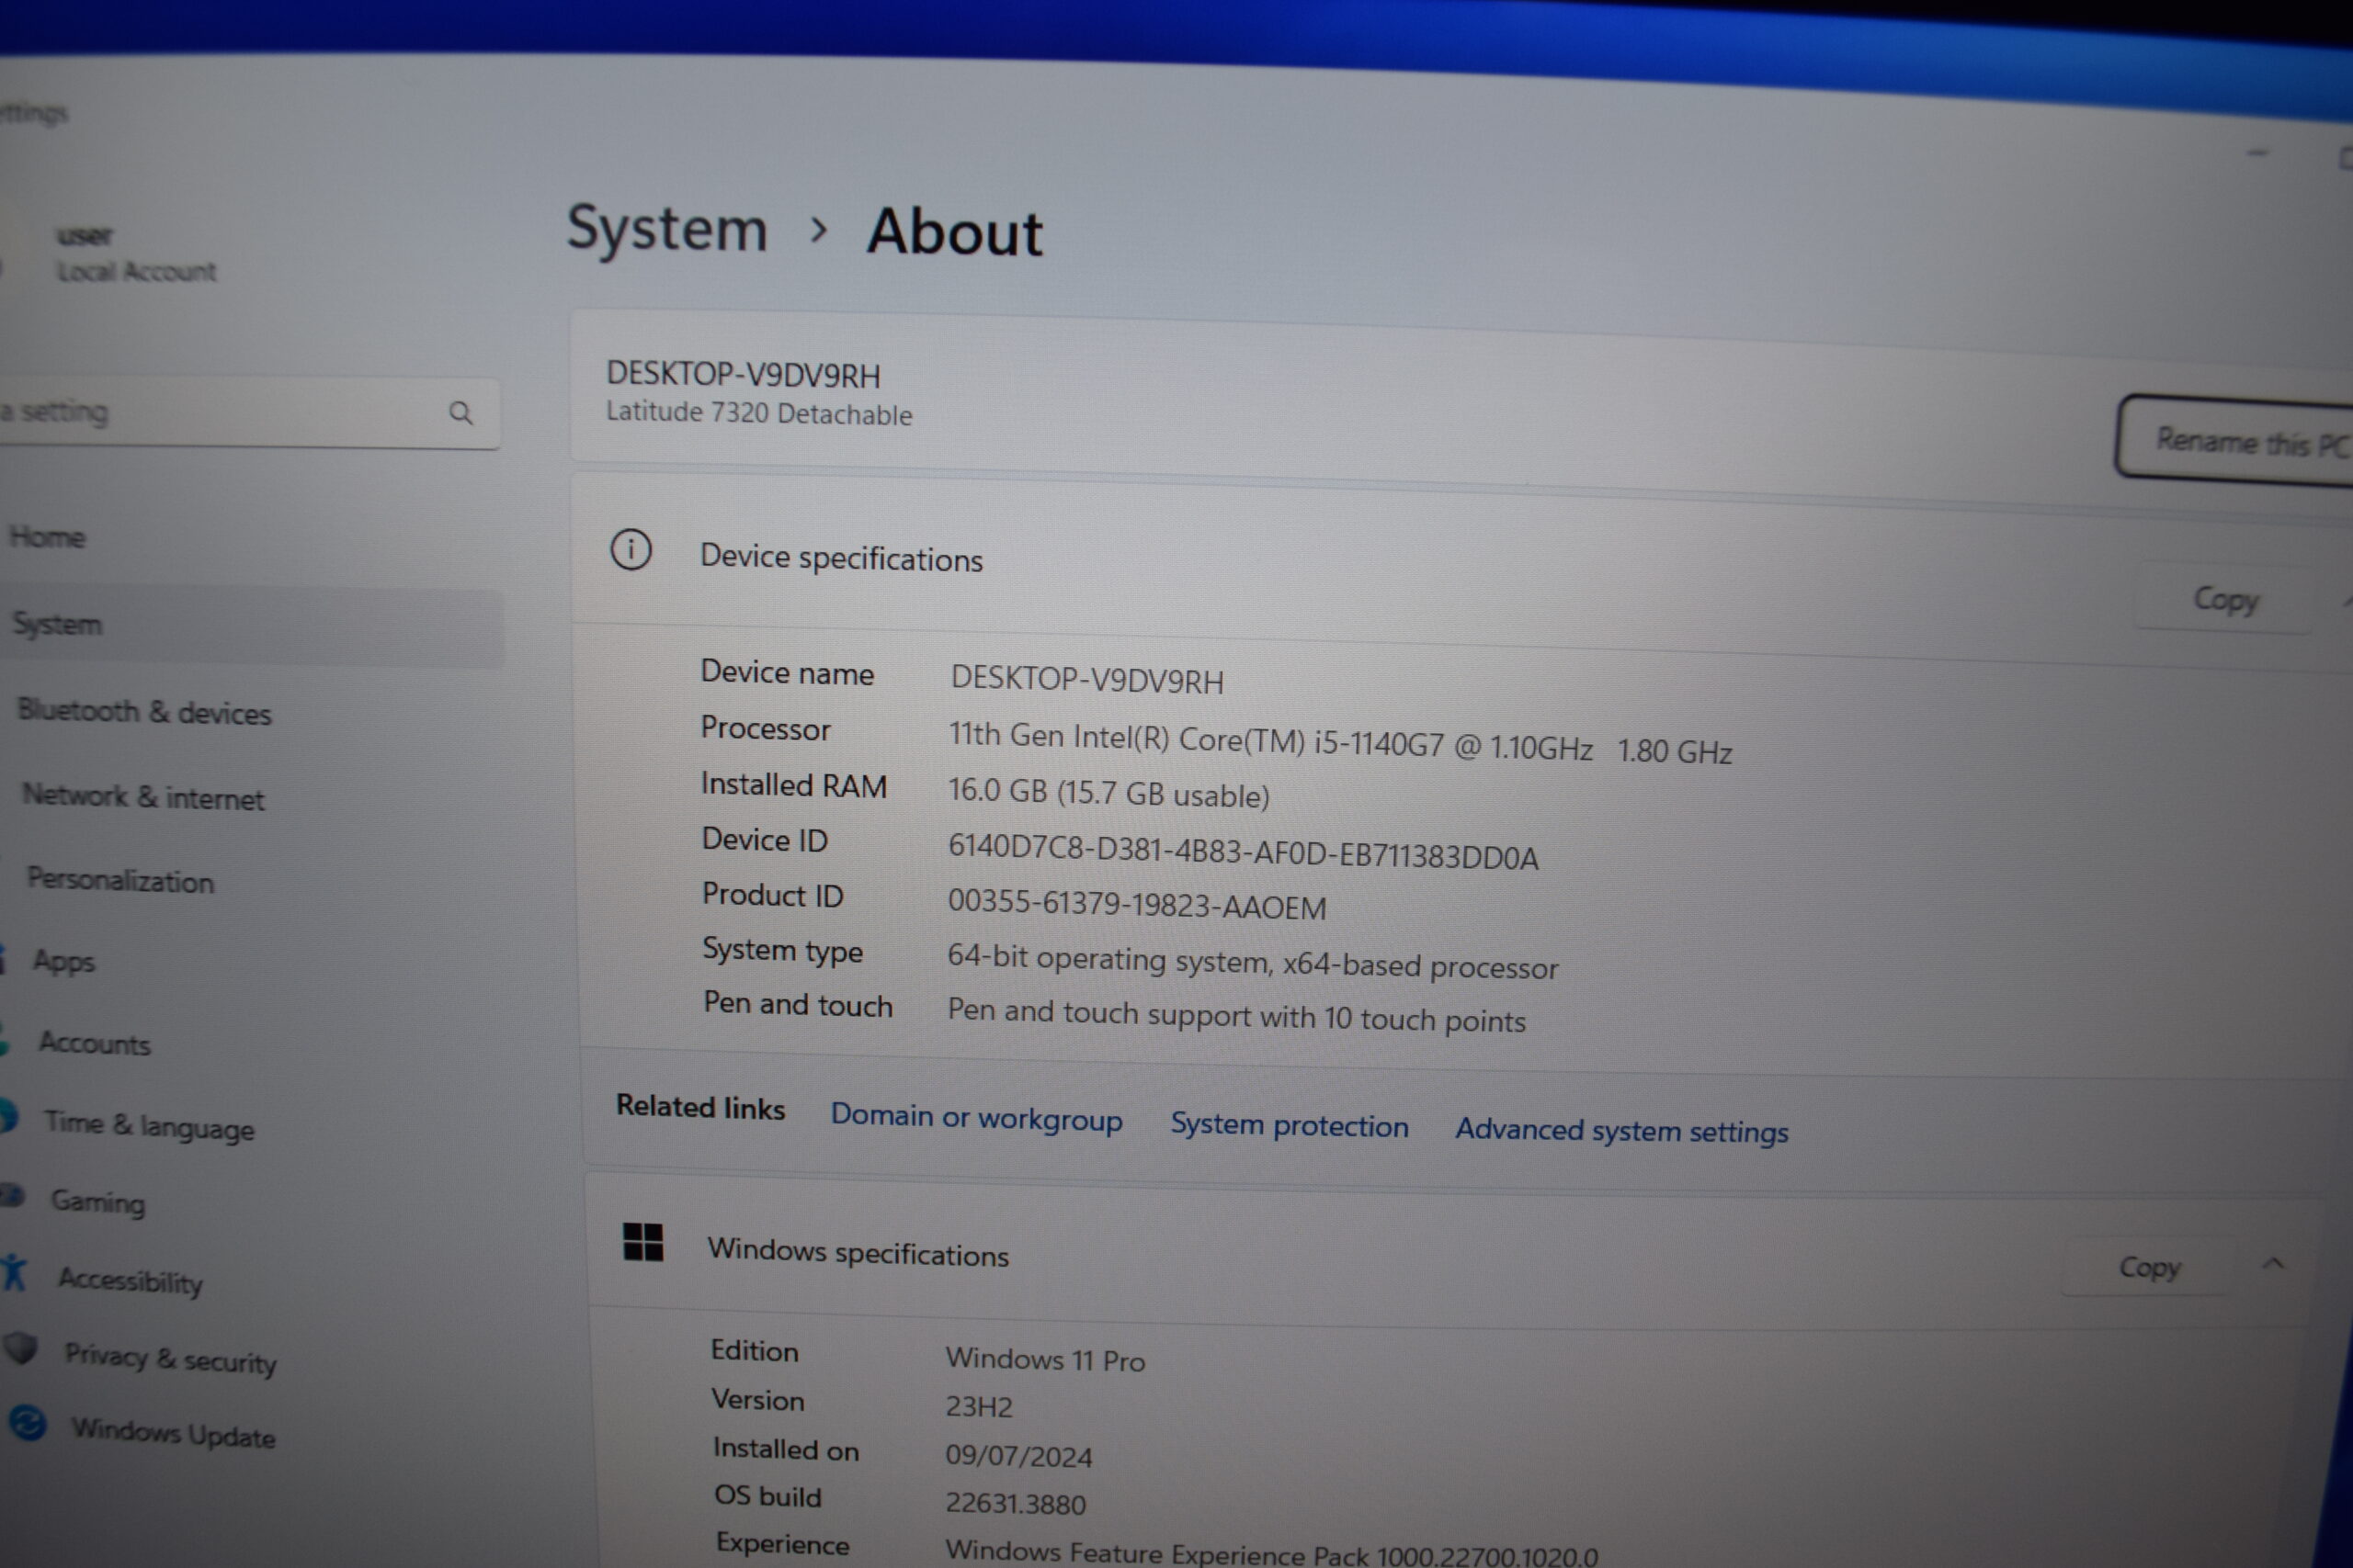Copy the Windows specifications
The width and height of the screenshot is (2353, 1568).
pos(2149,1267)
